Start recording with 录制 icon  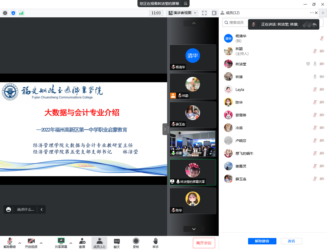coord(136,243)
